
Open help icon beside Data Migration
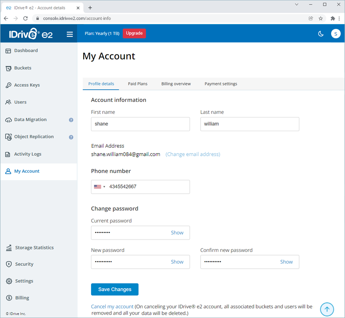[x=71, y=120]
